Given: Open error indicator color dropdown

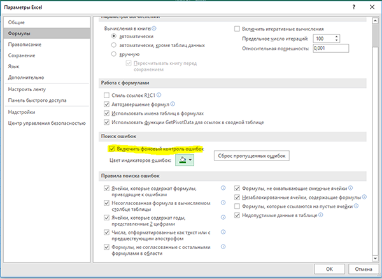Looking at the screenshot, I should point(185,160).
